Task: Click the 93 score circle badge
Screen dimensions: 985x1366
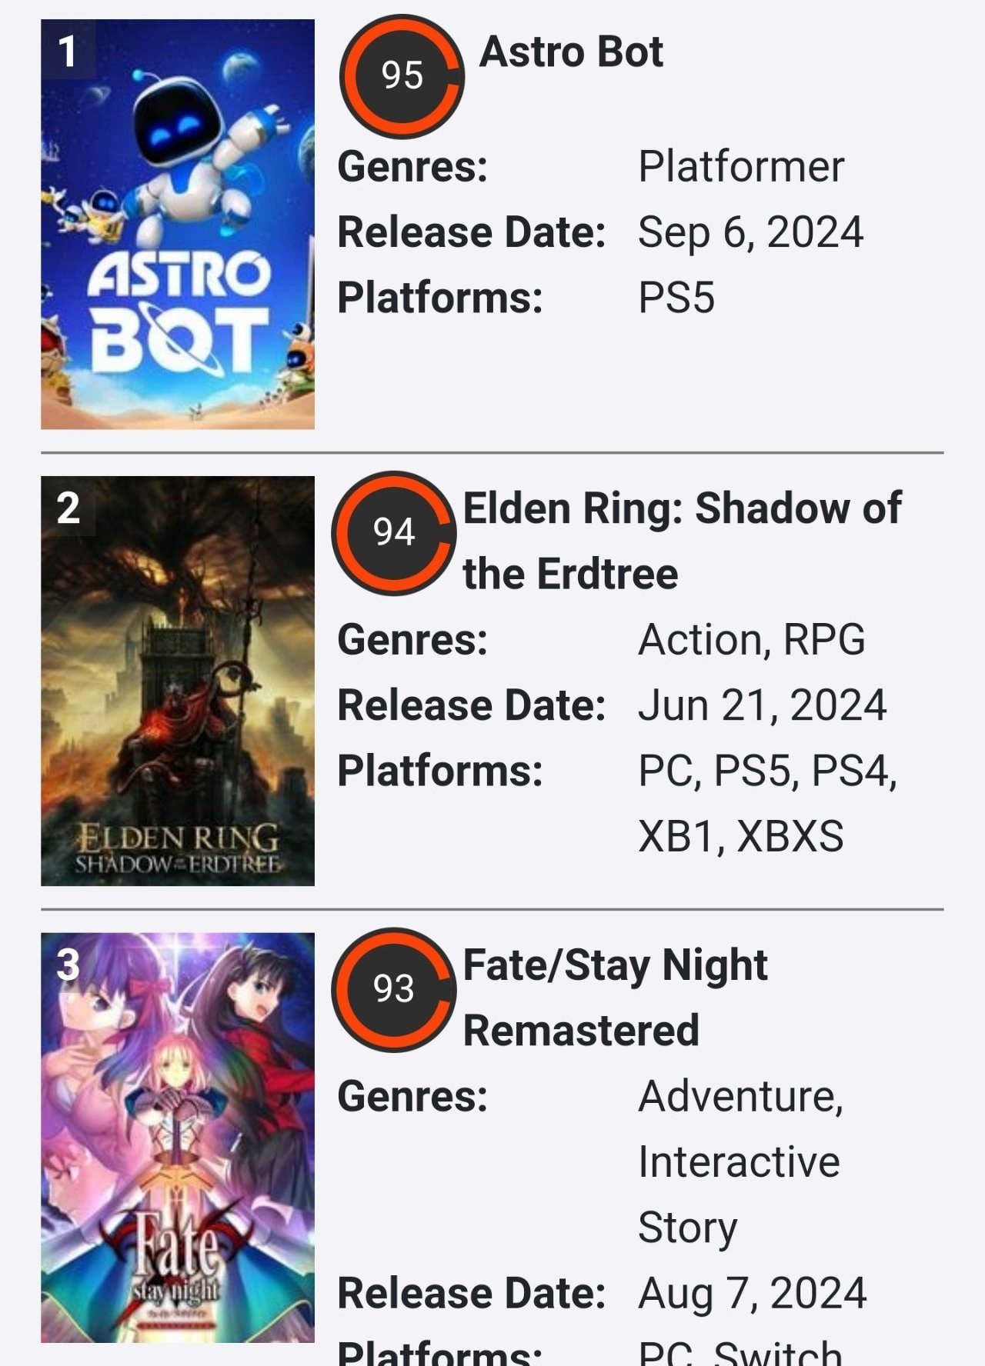Action: [394, 990]
